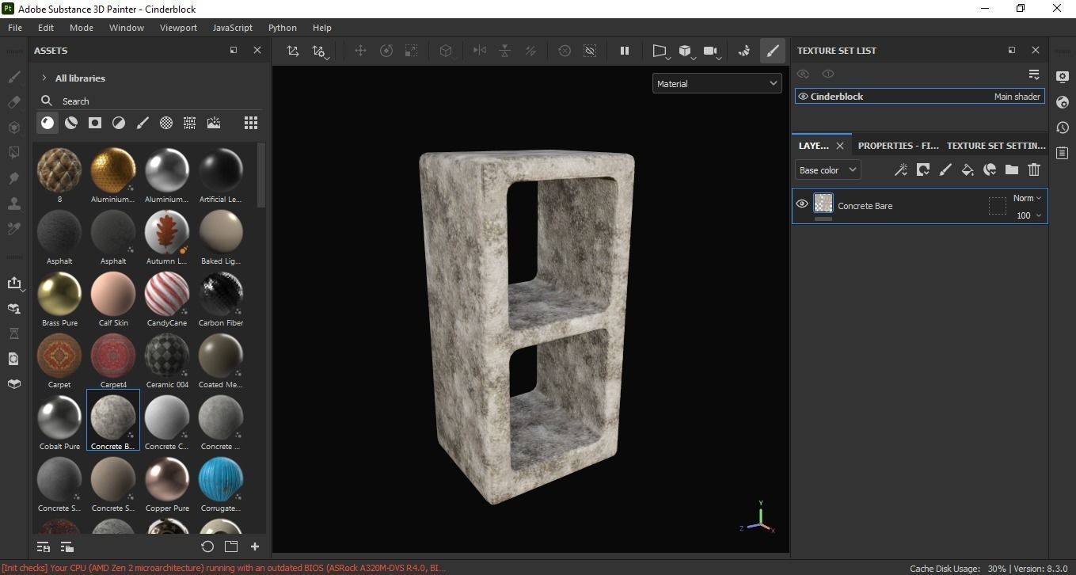Filter assets by Textures icon
Viewport: 1076px width, 575px height.
[190, 123]
